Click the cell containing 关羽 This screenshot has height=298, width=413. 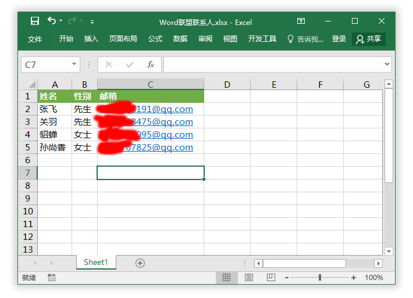(55, 122)
